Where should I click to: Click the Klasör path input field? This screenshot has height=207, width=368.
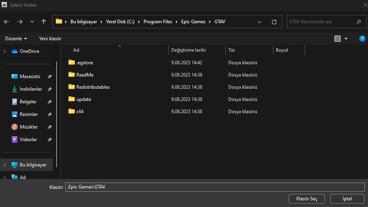click(215, 187)
